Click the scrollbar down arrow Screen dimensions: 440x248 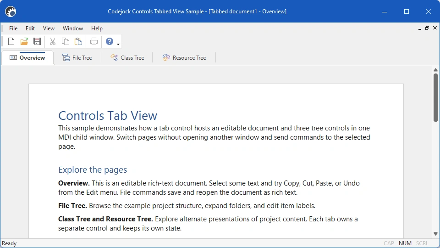(435, 234)
